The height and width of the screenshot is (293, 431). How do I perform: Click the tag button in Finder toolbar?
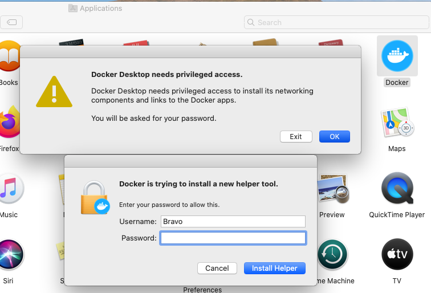pos(11,22)
